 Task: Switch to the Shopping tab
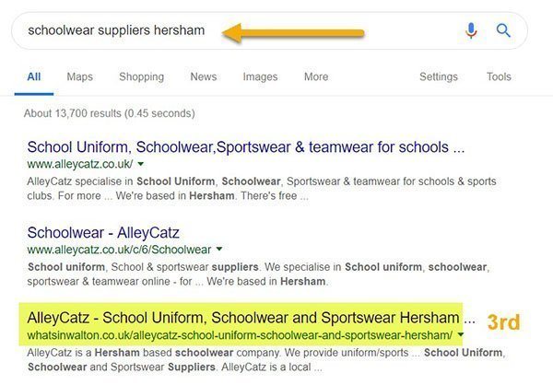141,76
